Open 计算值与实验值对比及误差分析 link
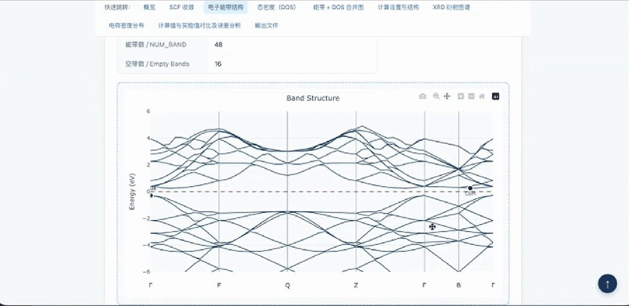This screenshot has width=629, height=306. pyautogui.click(x=199, y=25)
